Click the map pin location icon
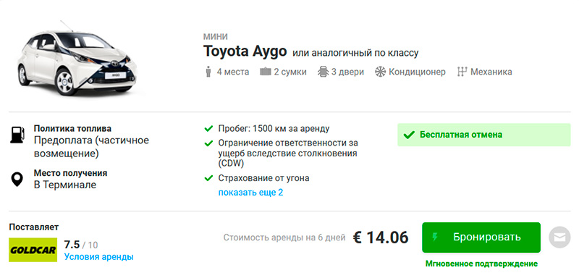 (x=17, y=179)
